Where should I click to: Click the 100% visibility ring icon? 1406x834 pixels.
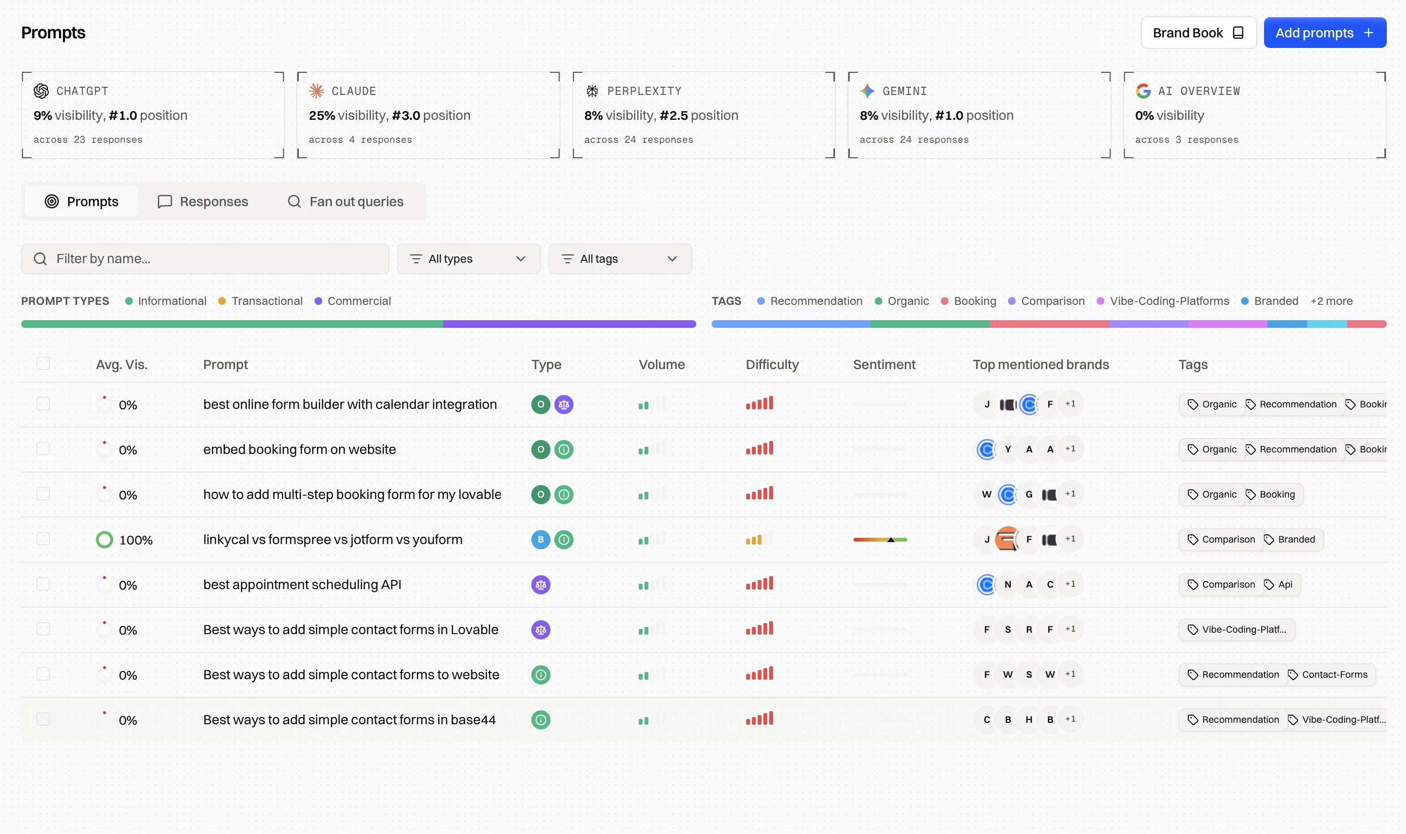pyautogui.click(x=105, y=540)
